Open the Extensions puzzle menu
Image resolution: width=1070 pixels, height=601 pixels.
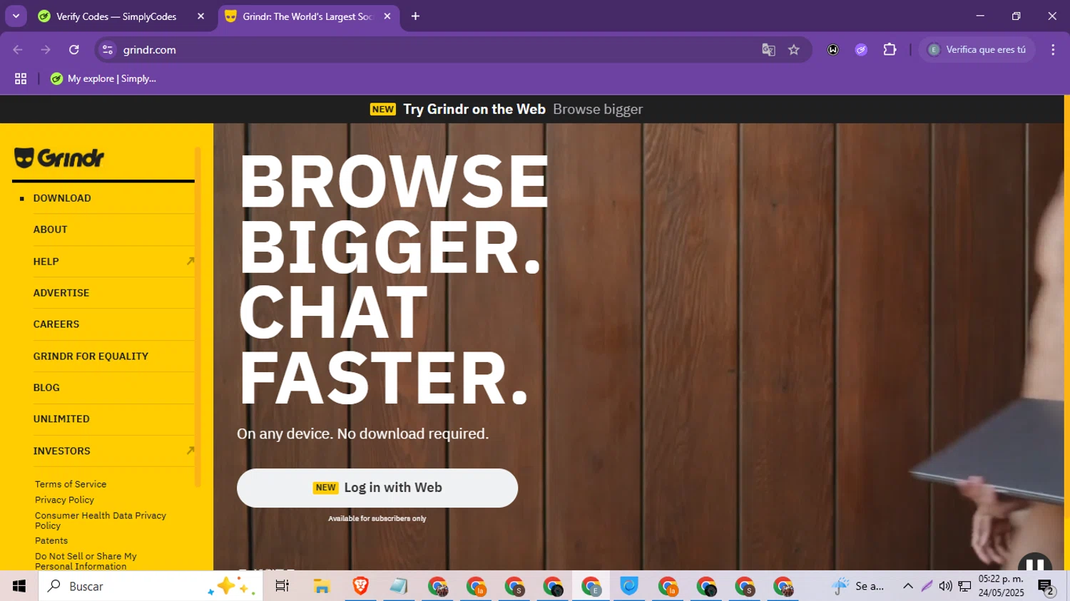pos(890,50)
